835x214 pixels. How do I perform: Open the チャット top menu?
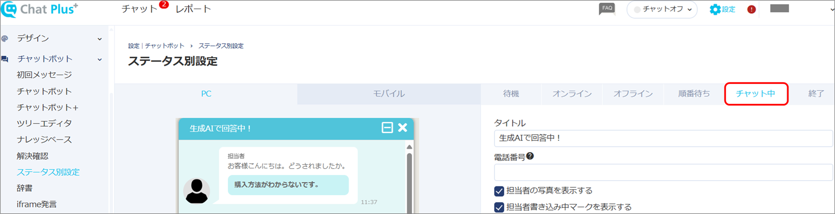[139, 9]
